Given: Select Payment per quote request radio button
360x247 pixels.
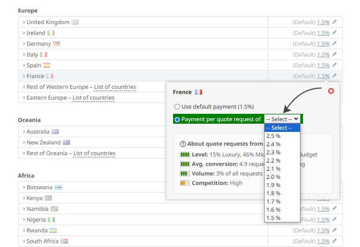Looking at the screenshot, I should point(177,119).
